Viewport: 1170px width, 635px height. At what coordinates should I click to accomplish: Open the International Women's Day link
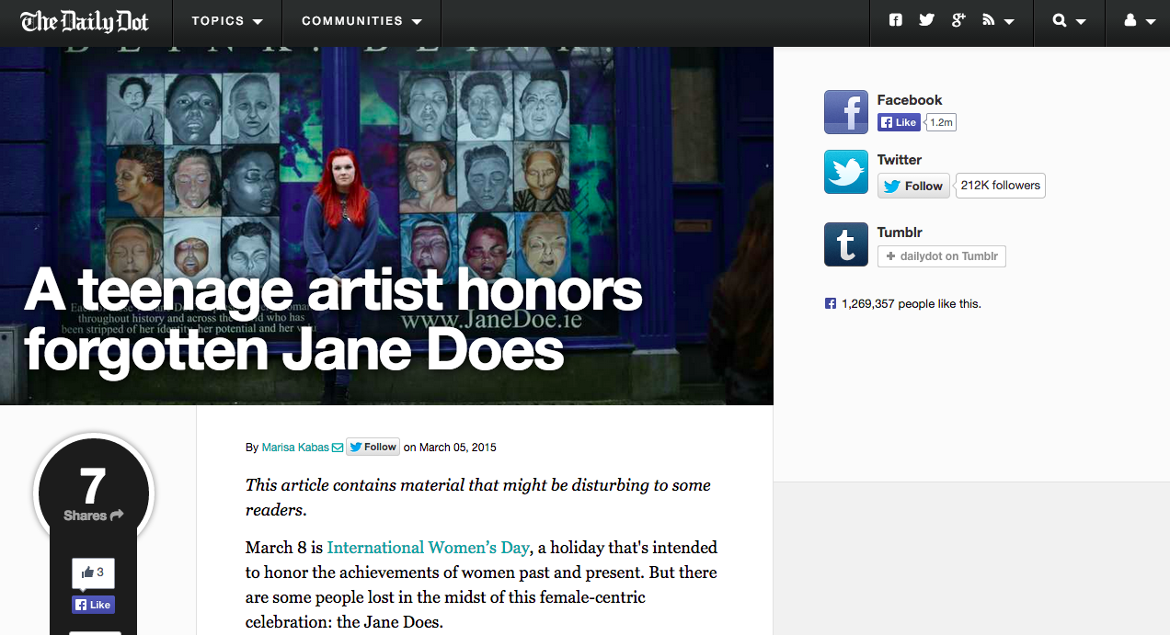click(x=428, y=548)
